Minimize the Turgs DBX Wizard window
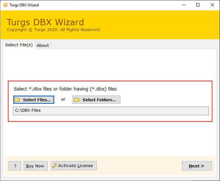 coord(184,5)
